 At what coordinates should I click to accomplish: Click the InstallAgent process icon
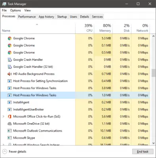(x=10, y=102)
